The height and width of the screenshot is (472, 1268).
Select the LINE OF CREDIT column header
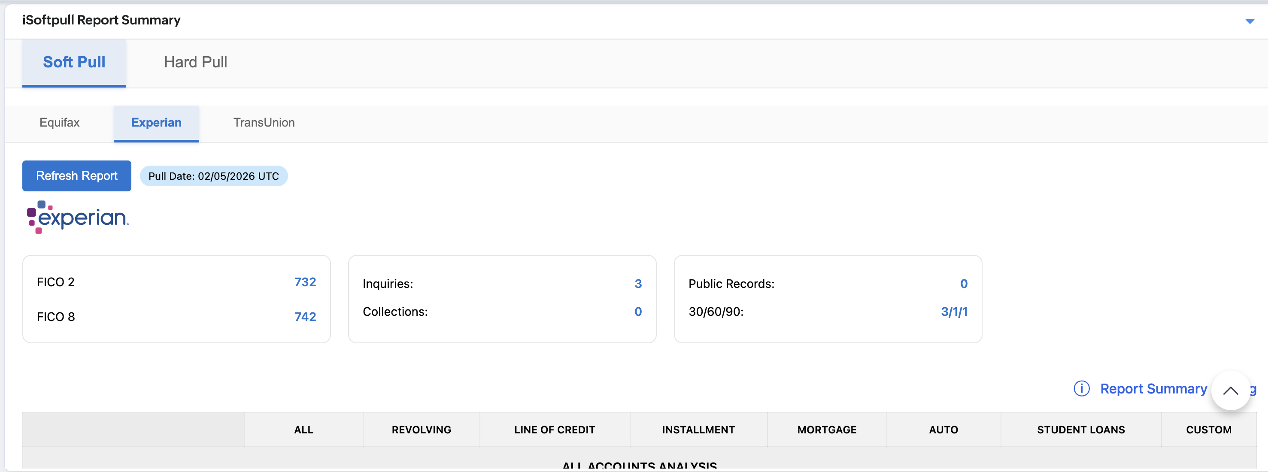tap(554, 430)
